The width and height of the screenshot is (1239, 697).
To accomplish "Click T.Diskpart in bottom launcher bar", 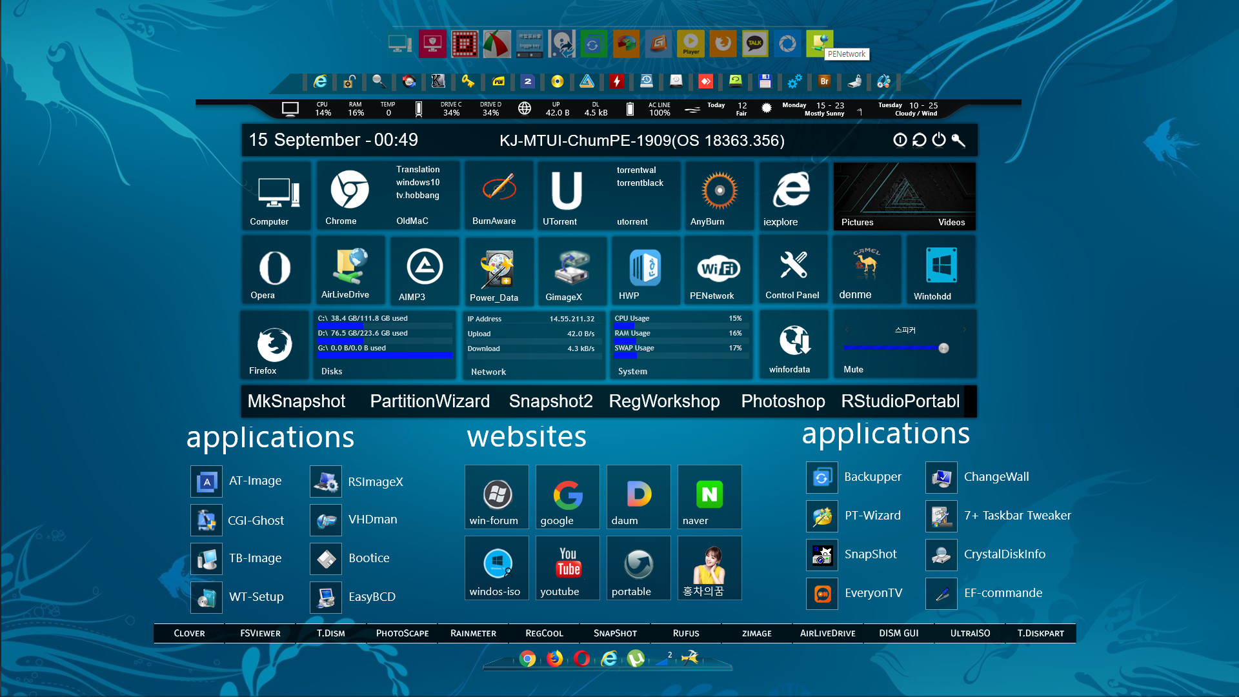I will [x=1041, y=633].
